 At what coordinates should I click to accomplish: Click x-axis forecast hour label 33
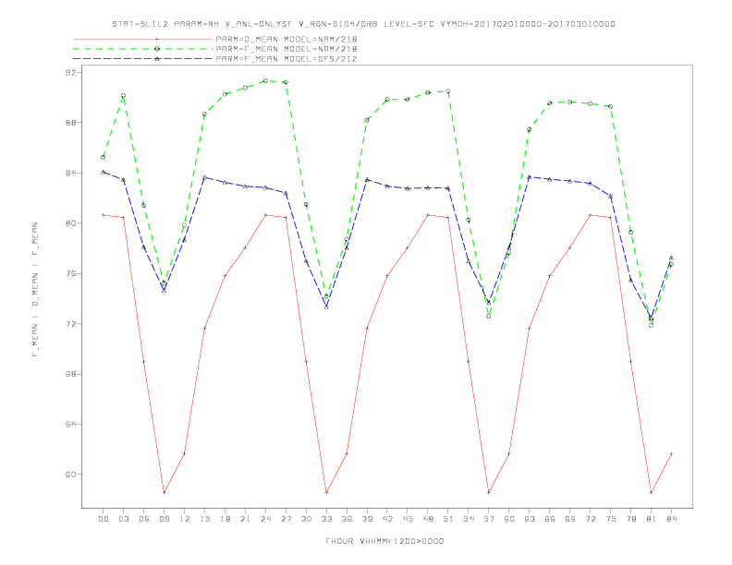(326, 519)
